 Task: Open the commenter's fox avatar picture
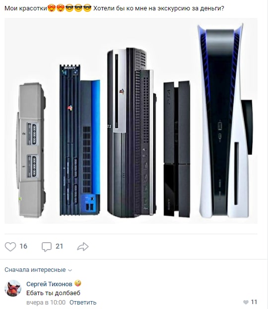click(13, 288)
